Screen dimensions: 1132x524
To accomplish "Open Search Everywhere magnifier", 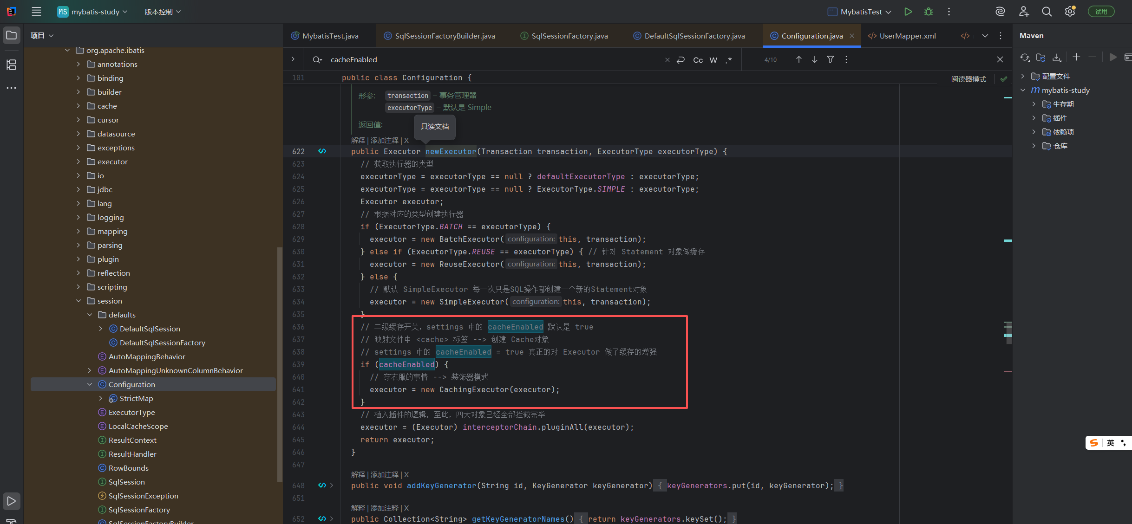I will (1047, 12).
